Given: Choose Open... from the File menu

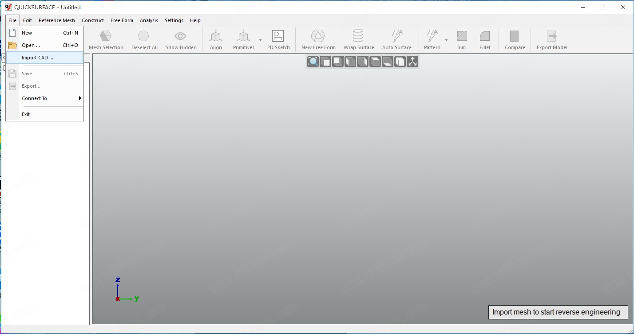Looking at the screenshot, I should 44,45.
